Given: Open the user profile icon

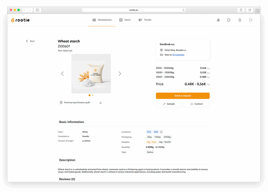Looking at the screenshot, I should (240, 20).
